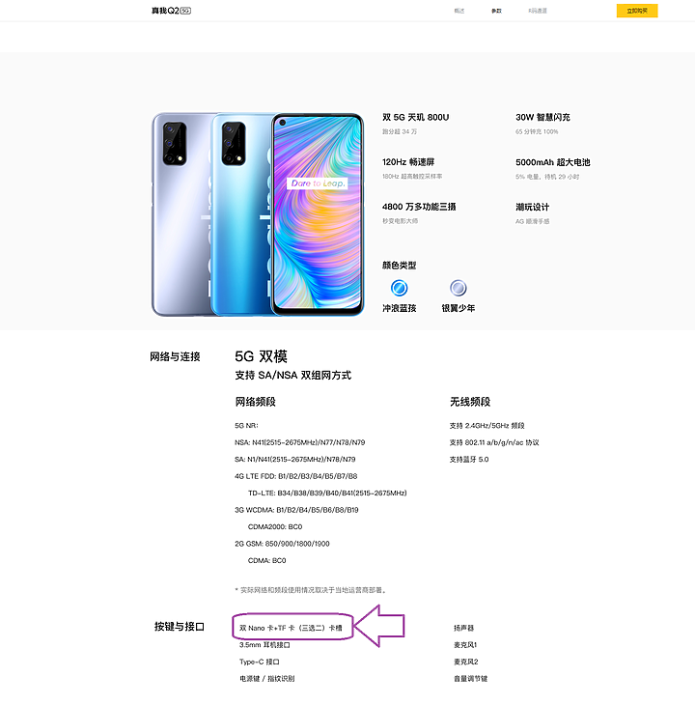Click the yellow 立即购买 buy button

pos(637,11)
